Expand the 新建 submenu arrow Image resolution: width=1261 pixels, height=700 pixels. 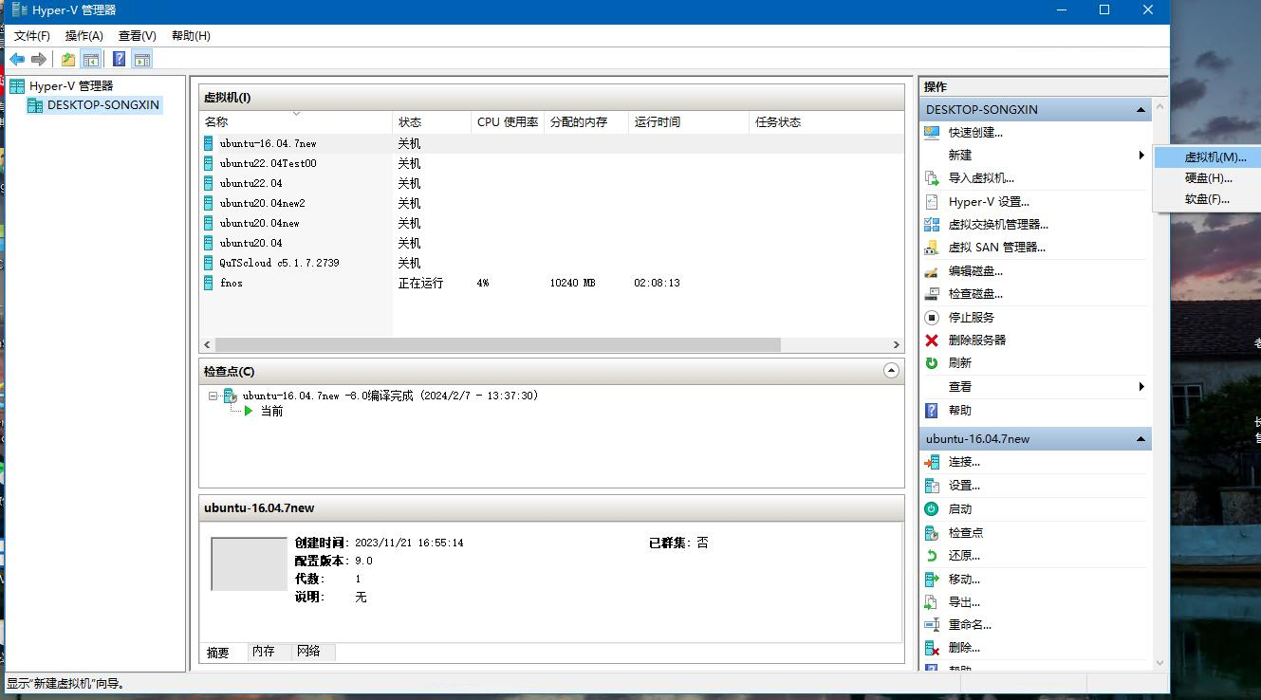(1141, 155)
